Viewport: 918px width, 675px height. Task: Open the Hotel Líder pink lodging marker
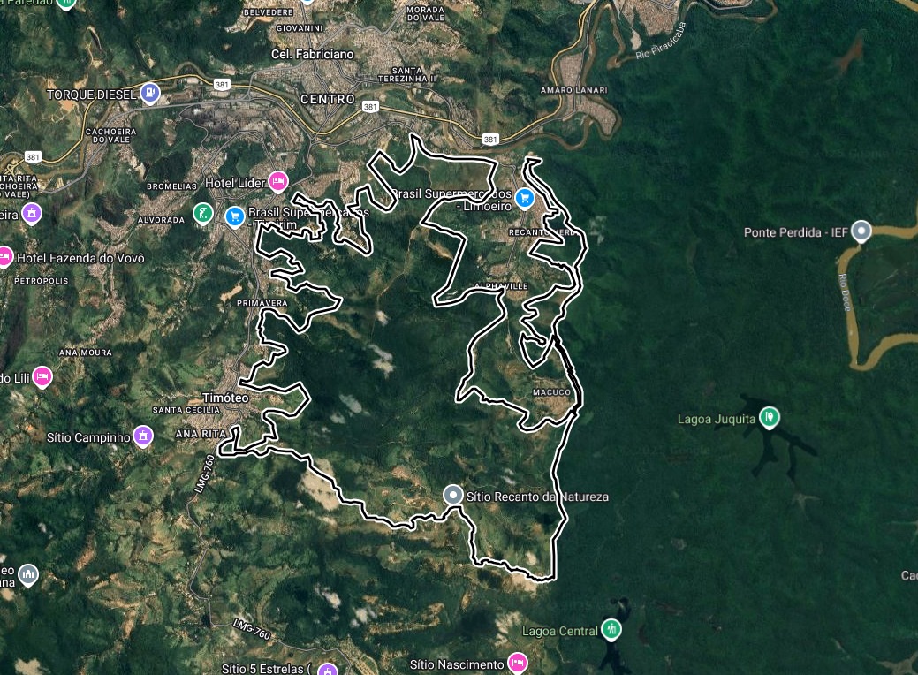(x=278, y=182)
